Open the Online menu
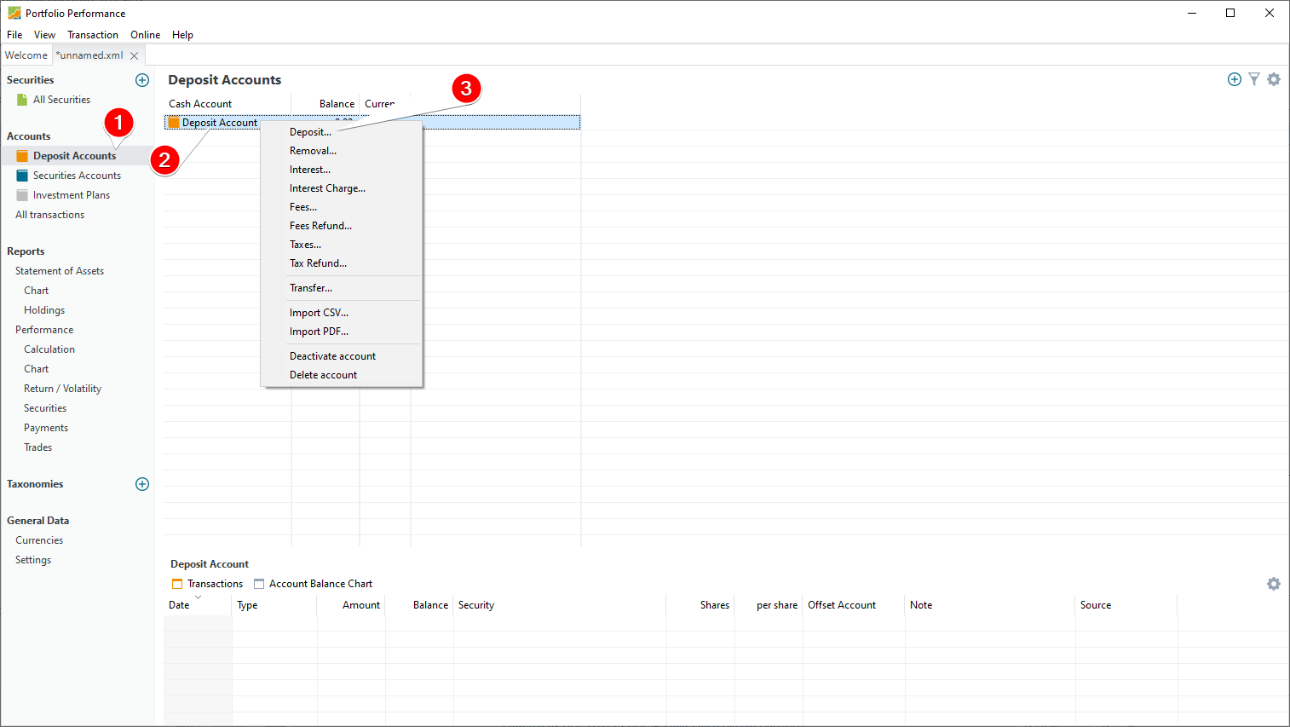 (145, 35)
